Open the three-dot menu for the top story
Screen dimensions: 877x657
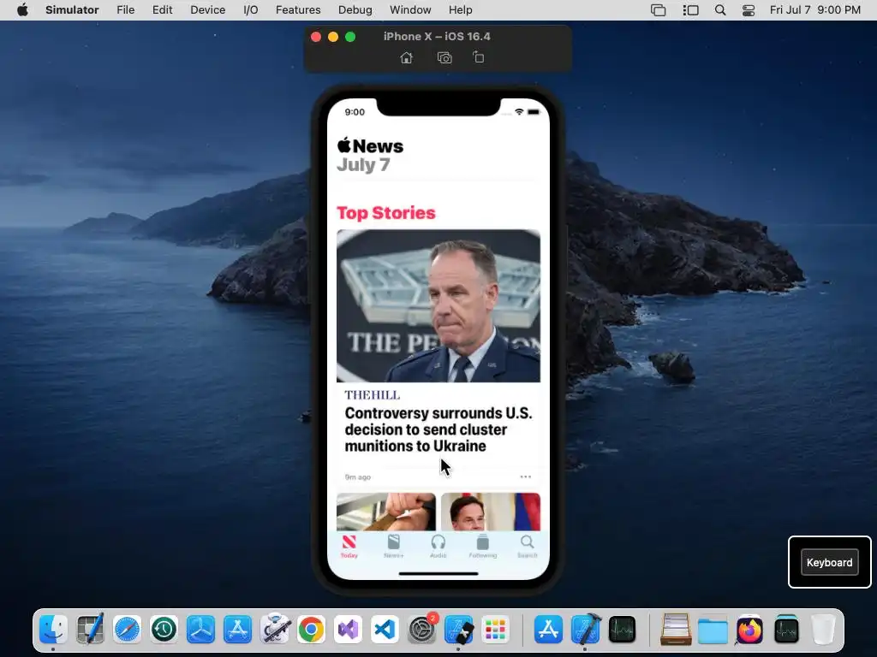tap(526, 476)
